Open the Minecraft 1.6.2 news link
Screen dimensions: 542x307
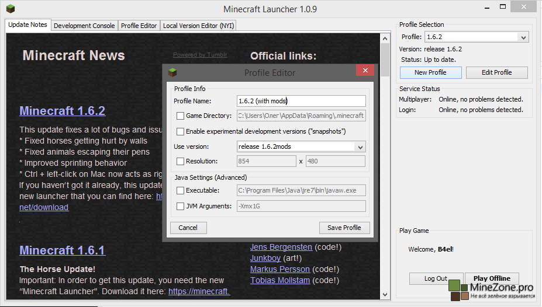(x=62, y=111)
